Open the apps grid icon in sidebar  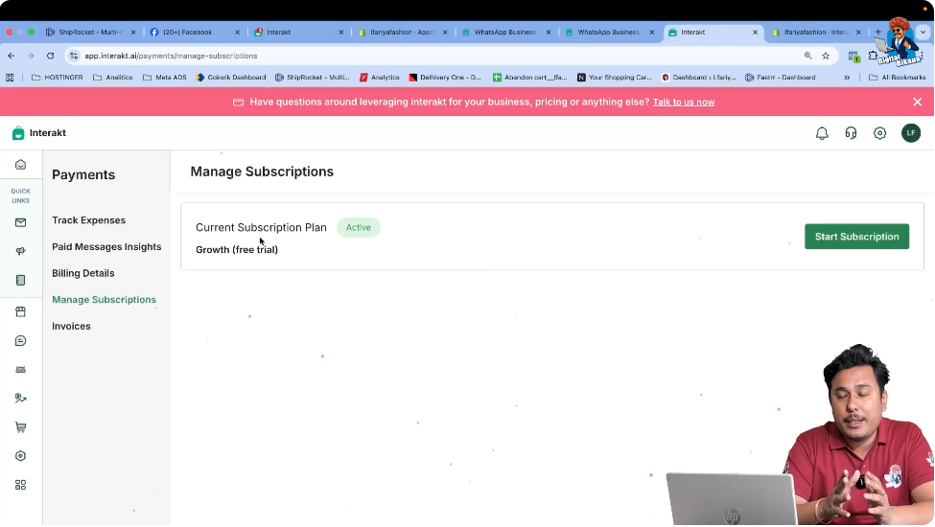(x=21, y=485)
